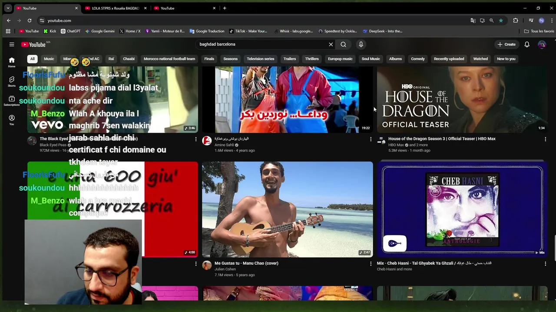The width and height of the screenshot is (556, 312).
Task: Open the browser extensions puzzle icon
Action: click(516, 20)
